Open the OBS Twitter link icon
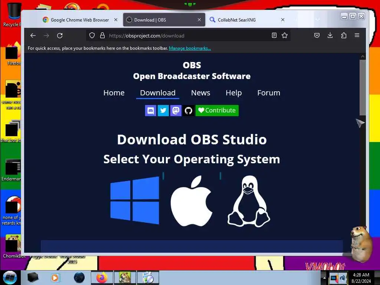The image size is (380, 285). tap(163, 111)
